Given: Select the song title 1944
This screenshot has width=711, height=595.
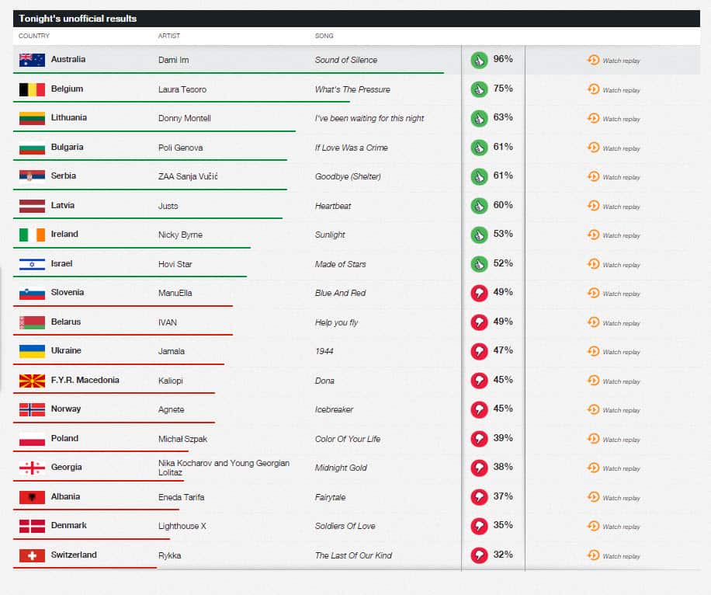Looking at the screenshot, I should point(326,351).
